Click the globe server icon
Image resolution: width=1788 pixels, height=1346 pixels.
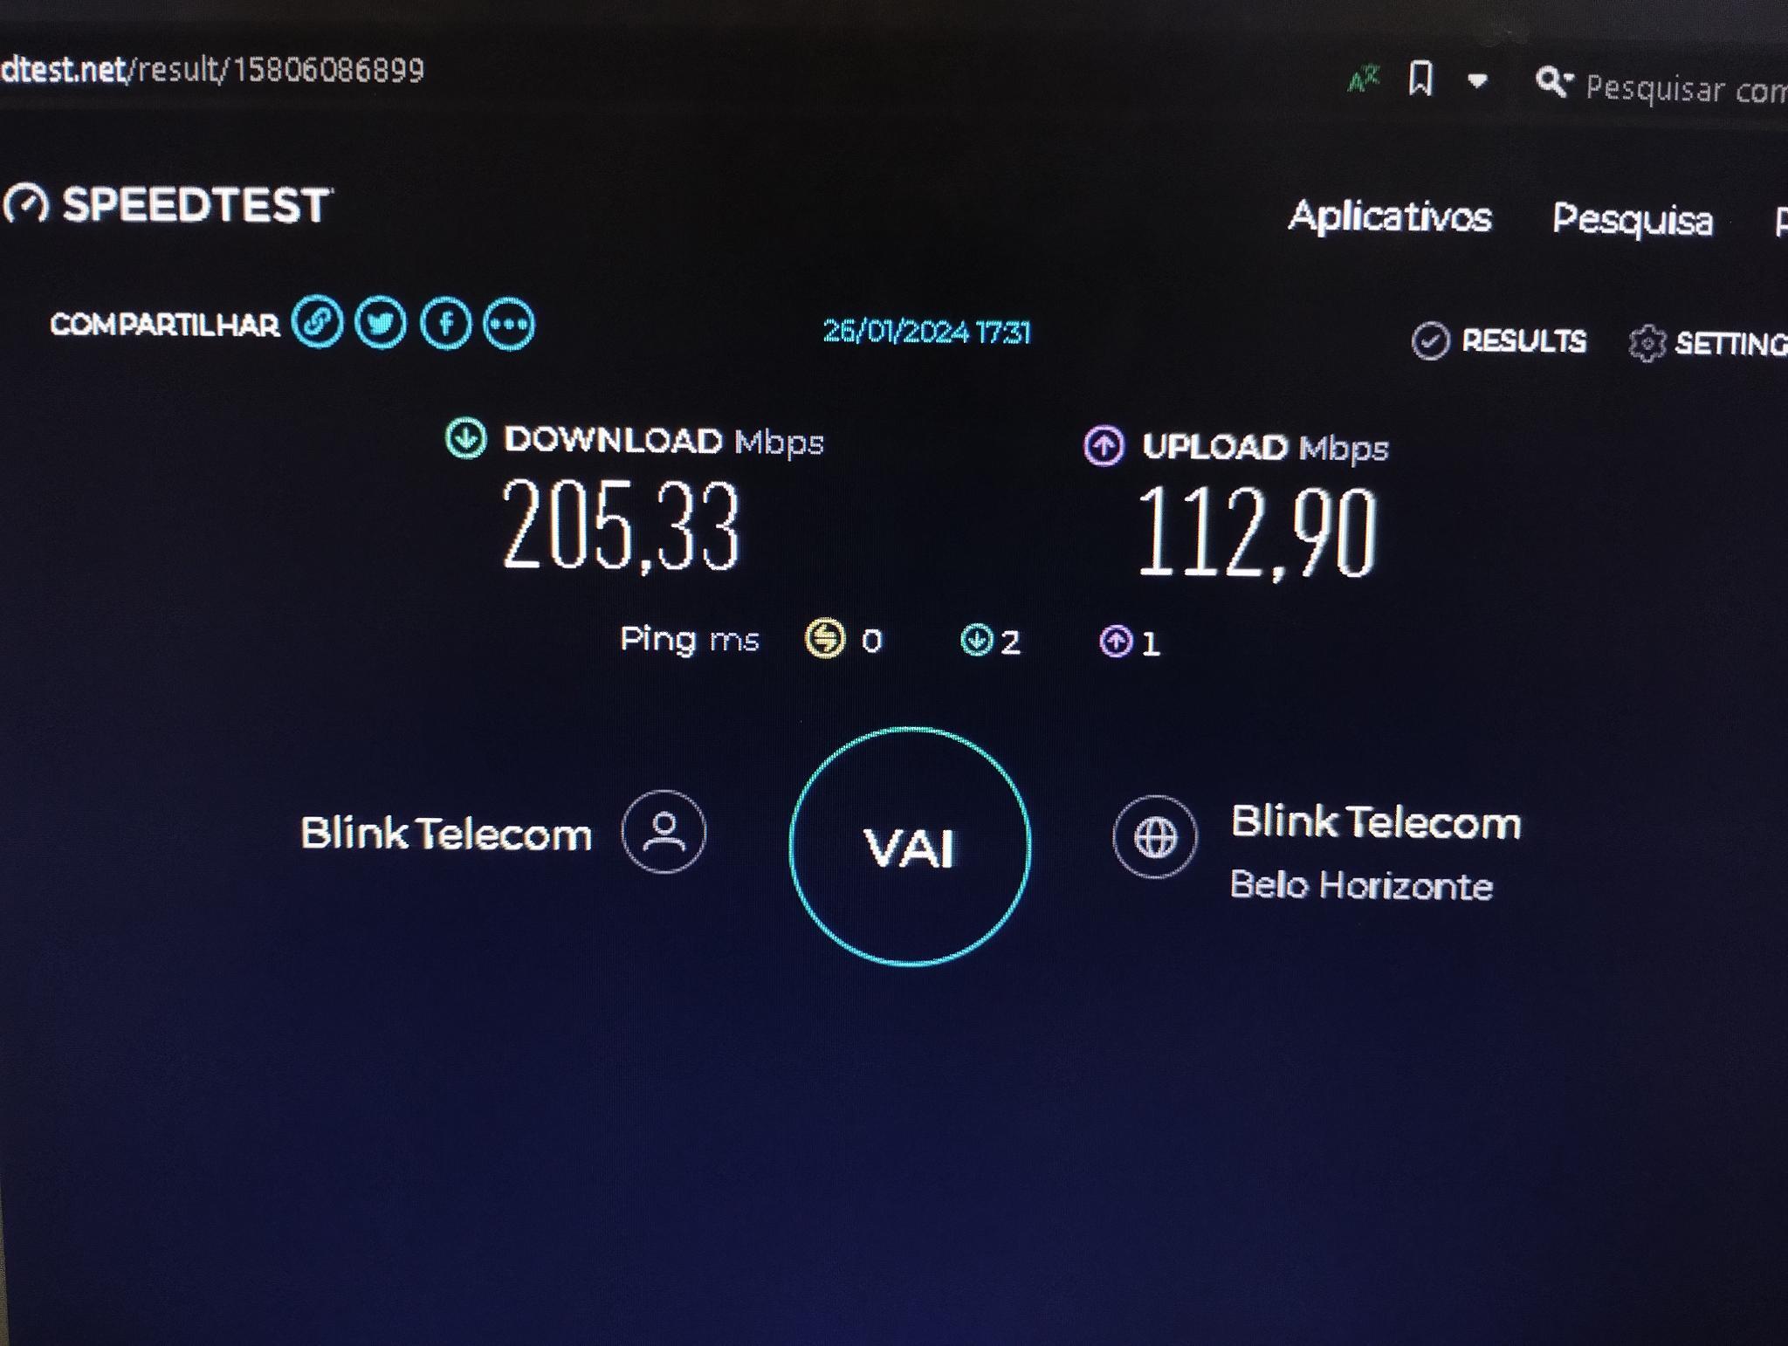coord(1154,837)
